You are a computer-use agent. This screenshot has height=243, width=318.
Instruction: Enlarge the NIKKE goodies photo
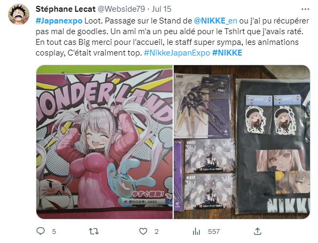point(242,142)
